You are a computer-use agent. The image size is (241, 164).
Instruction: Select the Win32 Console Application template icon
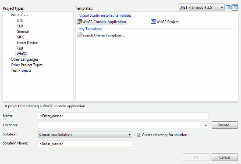(79, 22)
